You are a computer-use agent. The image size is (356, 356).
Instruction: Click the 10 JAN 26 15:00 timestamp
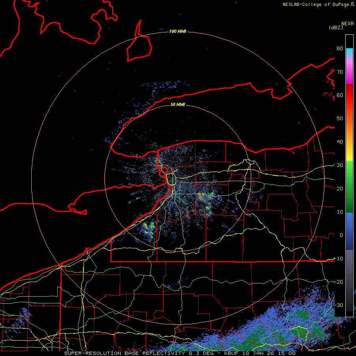click(269, 353)
